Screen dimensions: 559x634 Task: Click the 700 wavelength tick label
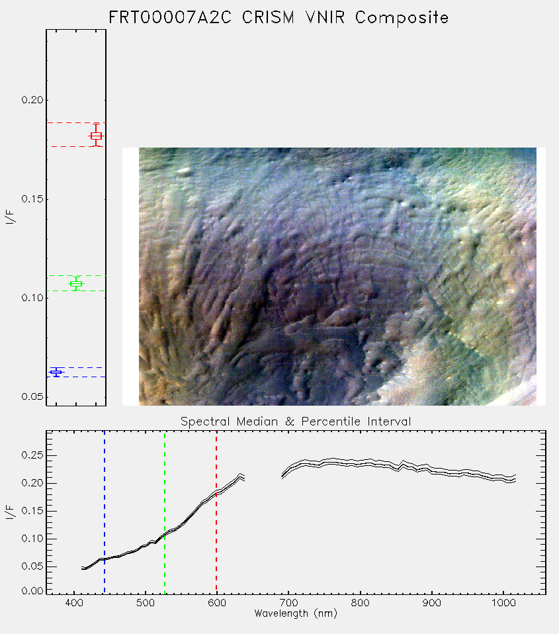pos(288,602)
